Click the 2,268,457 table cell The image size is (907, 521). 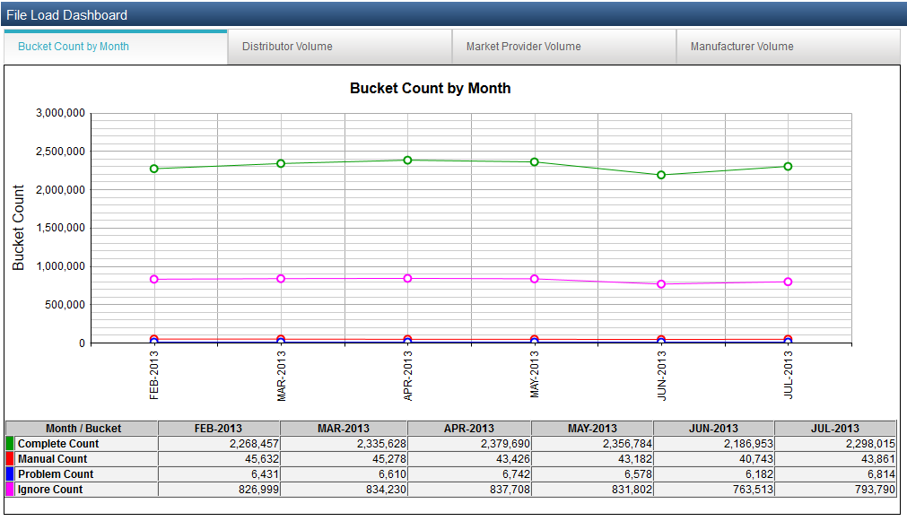coord(219,444)
